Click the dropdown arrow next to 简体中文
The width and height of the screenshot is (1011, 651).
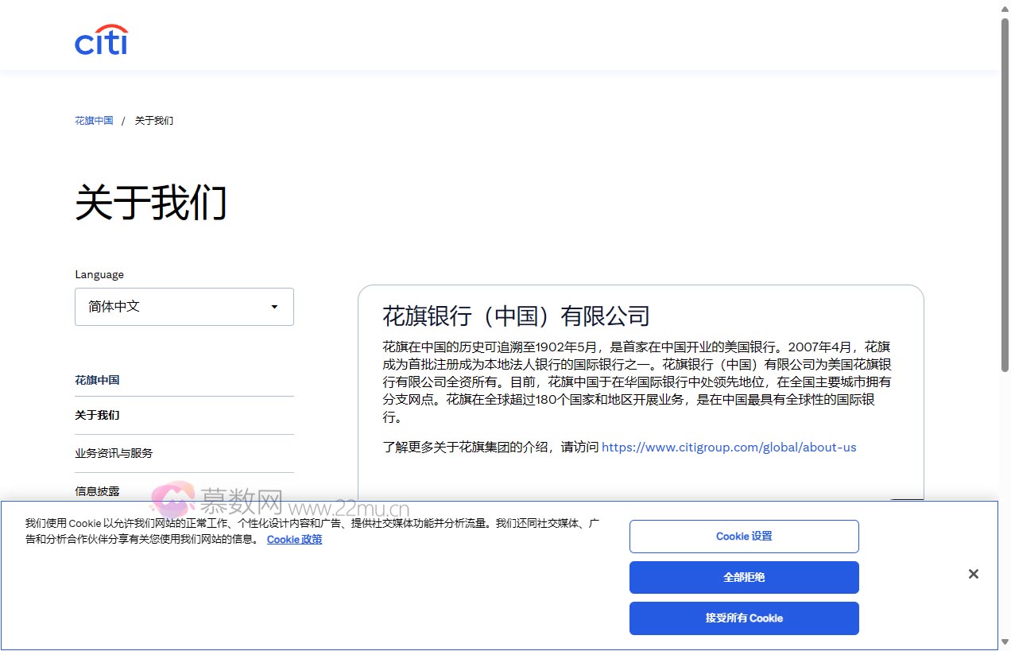pyautogui.click(x=274, y=307)
